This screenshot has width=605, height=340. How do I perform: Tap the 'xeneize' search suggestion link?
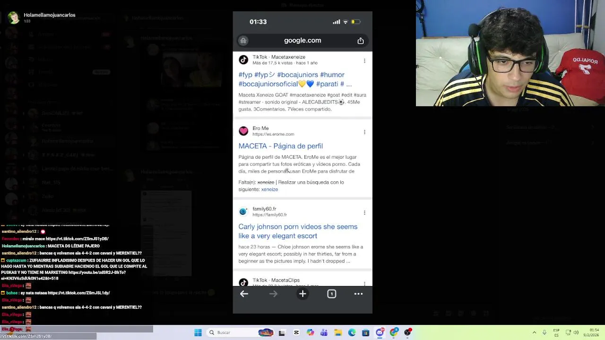point(269,189)
